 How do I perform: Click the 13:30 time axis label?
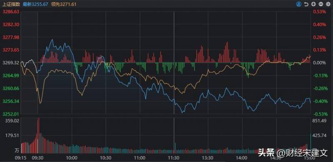pos(208,158)
